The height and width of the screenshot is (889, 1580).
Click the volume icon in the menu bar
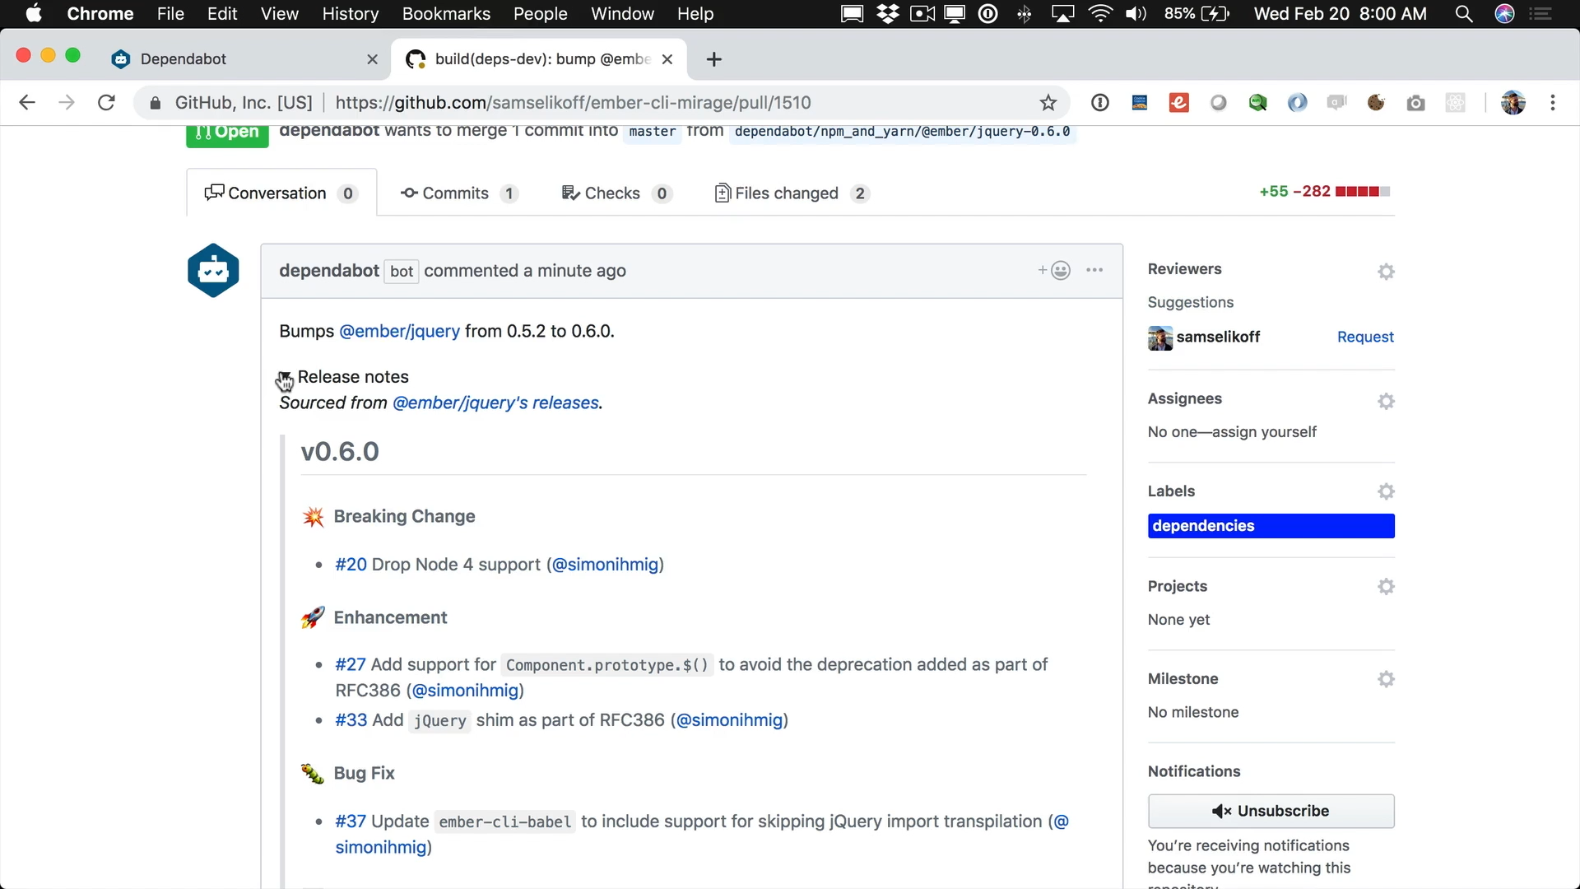click(x=1136, y=14)
